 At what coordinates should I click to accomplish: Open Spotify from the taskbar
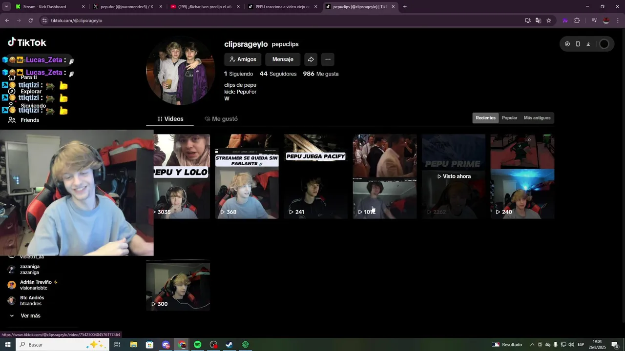coord(197,345)
